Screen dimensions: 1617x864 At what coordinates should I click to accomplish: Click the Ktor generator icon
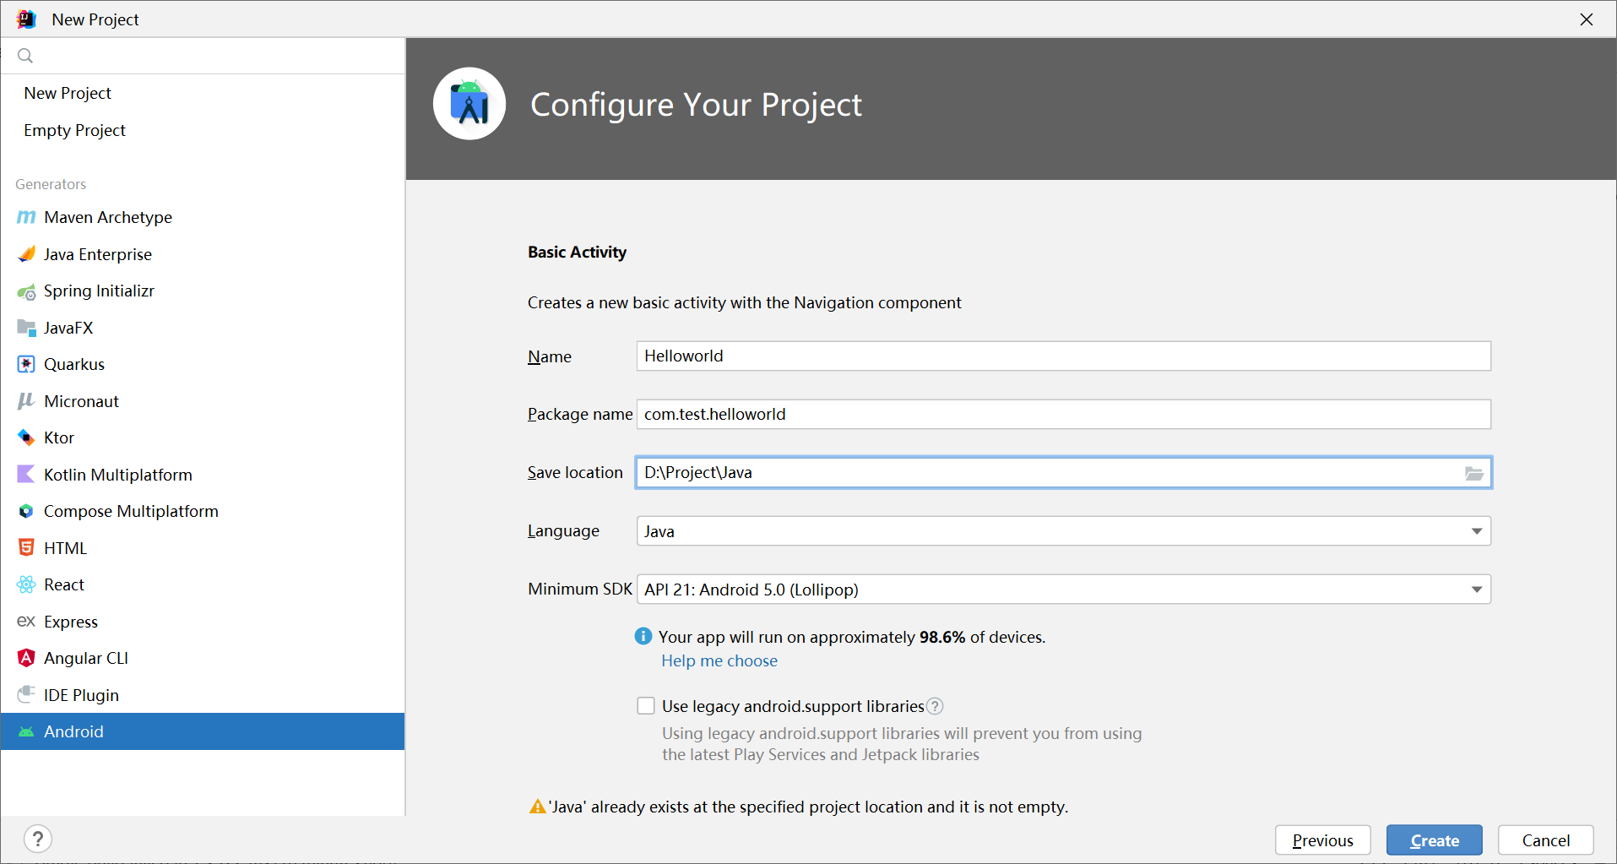[x=26, y=437]
